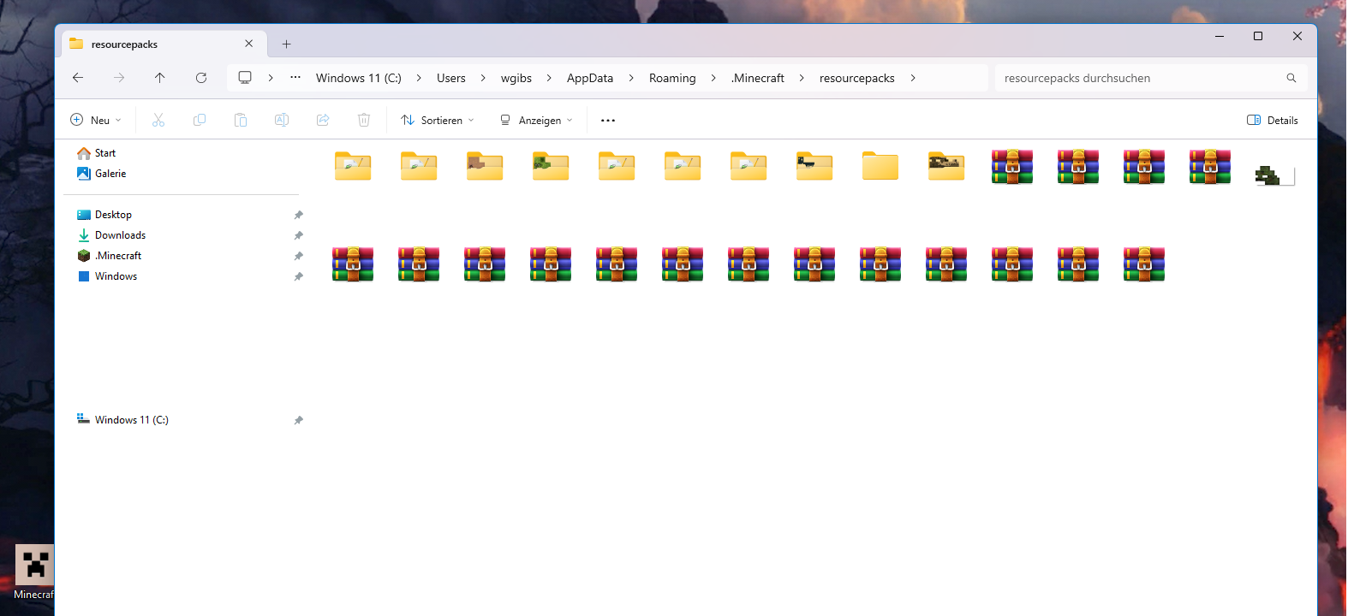Click the Cut scissors icon in toolbar
Screen dimensions: 1348x616
(x=158, y=121)
